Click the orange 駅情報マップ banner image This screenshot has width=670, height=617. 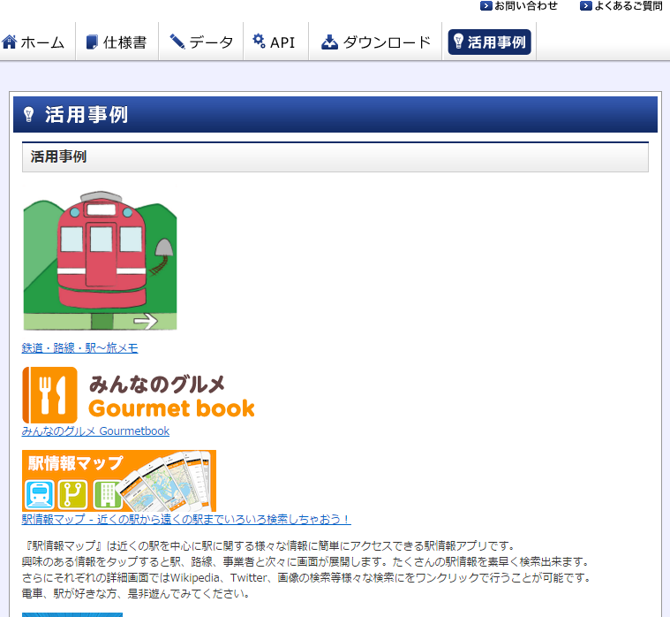coord(118,480)
